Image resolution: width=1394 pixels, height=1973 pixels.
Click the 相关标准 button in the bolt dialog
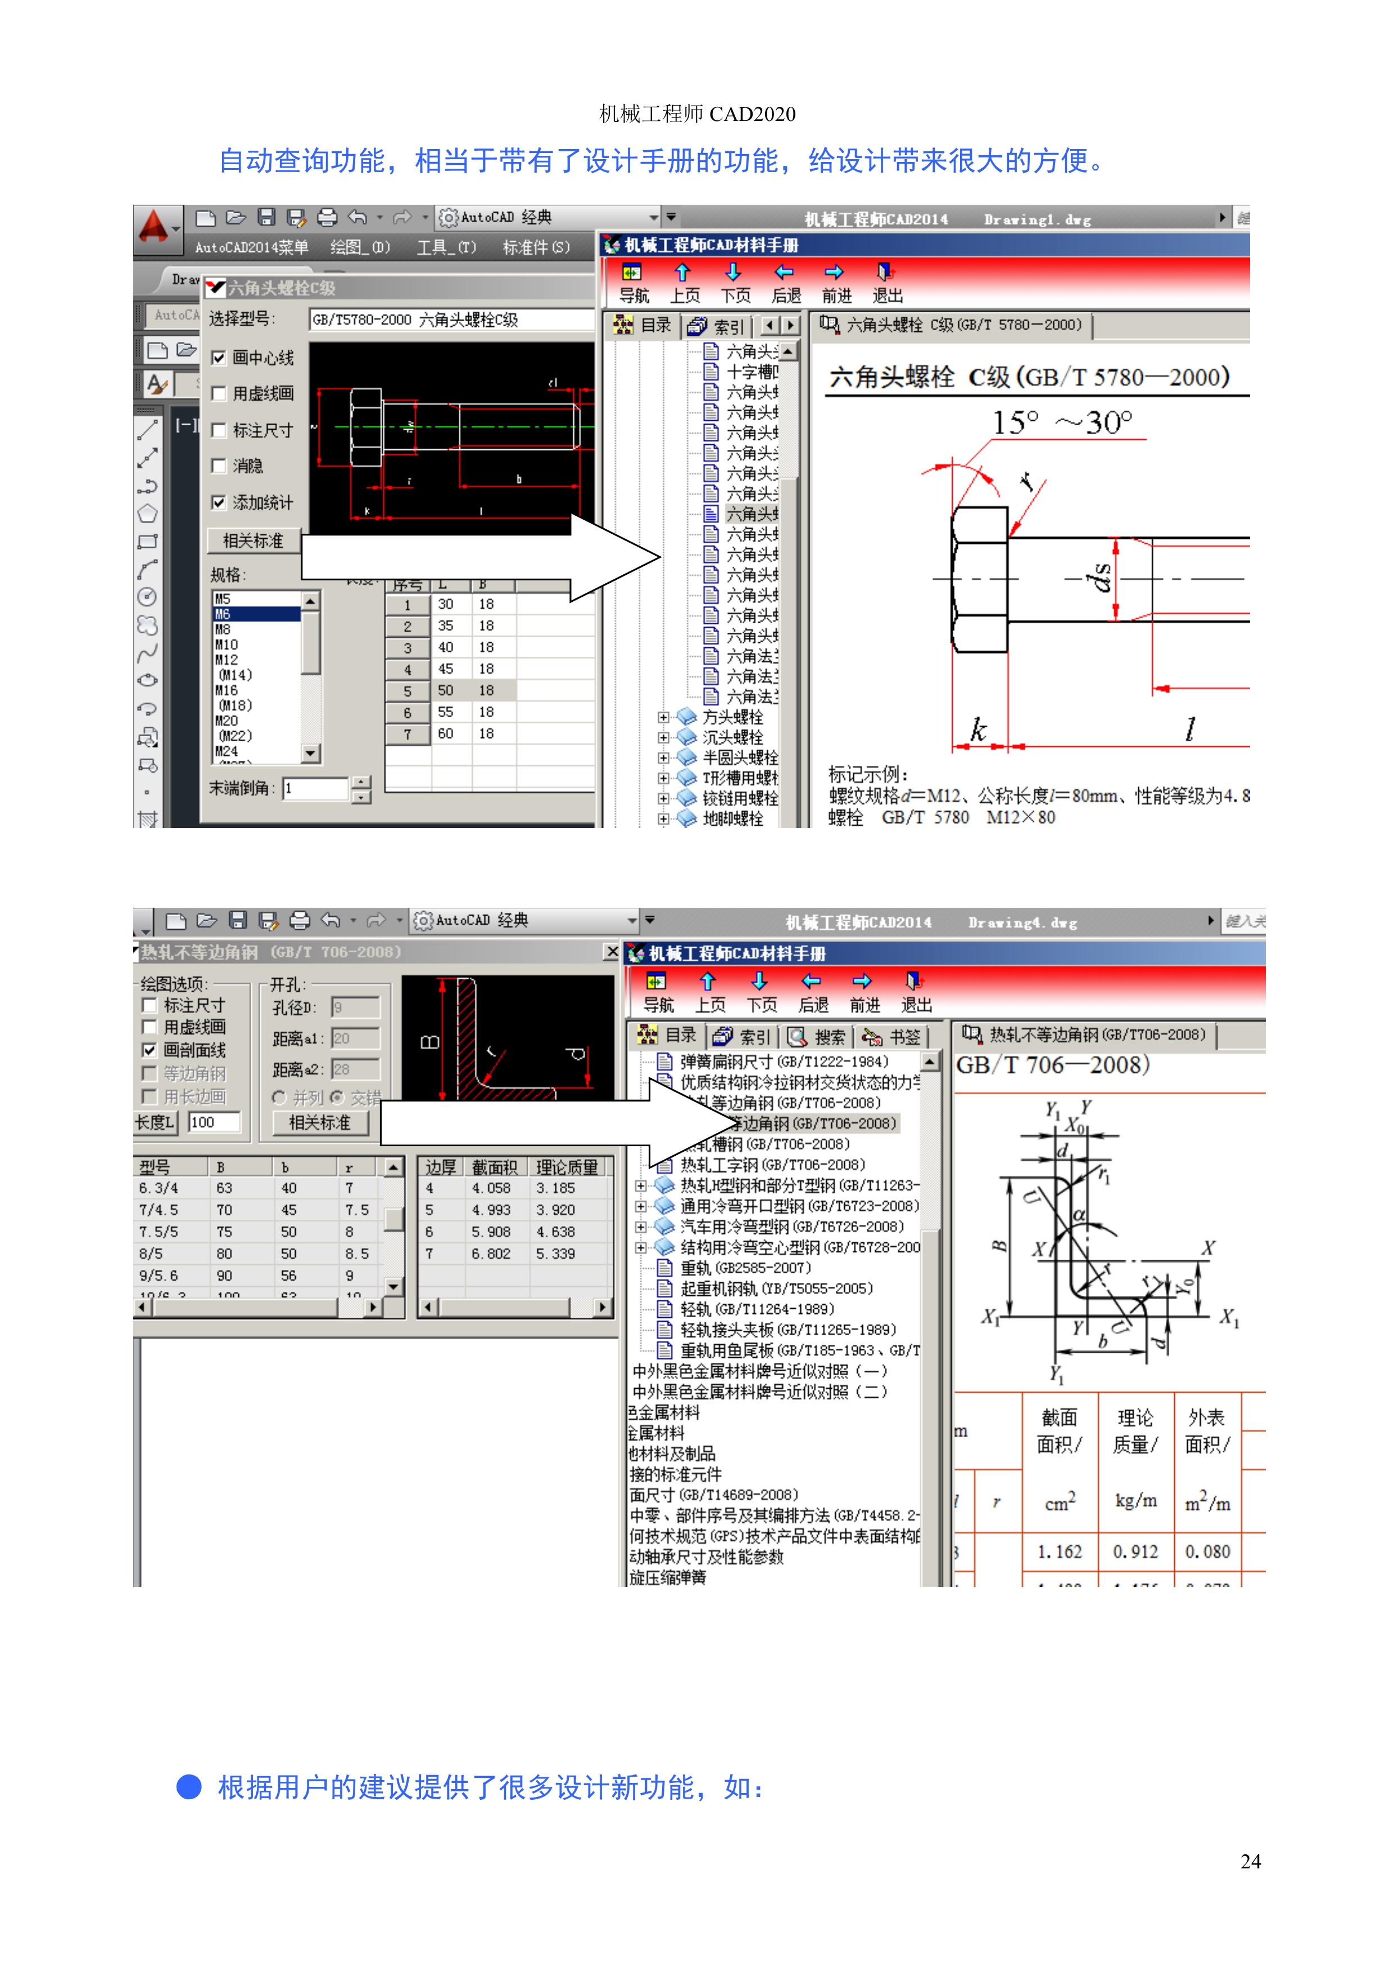[x=254, y=540]
